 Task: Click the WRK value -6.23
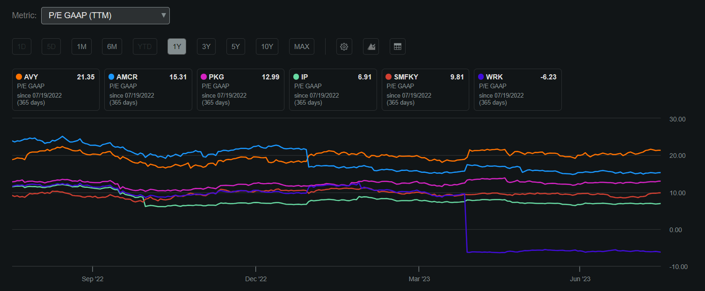pos(548,77)
